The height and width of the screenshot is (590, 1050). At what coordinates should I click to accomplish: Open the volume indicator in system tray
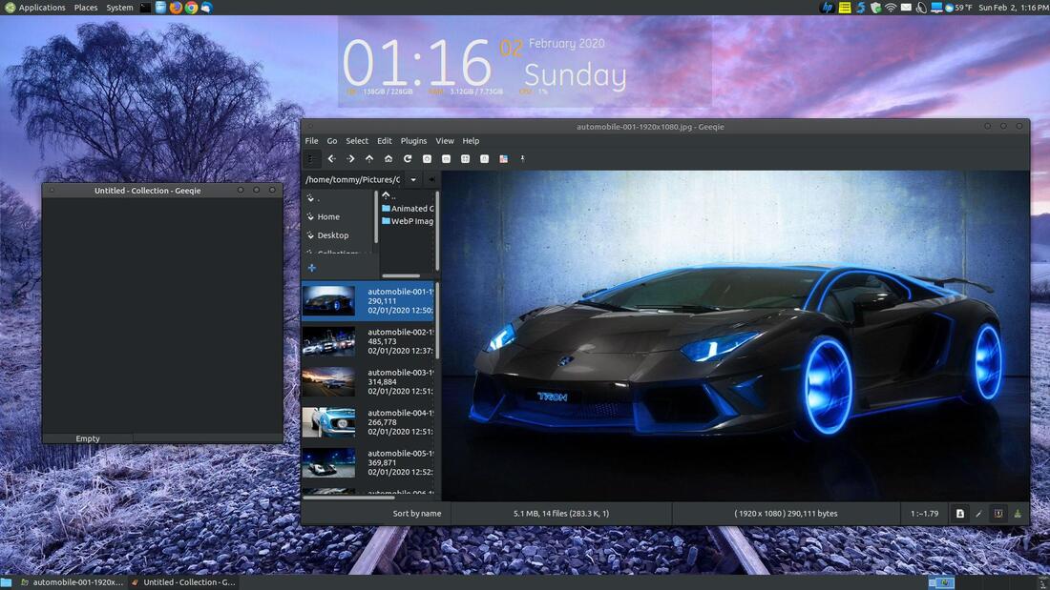921,8
